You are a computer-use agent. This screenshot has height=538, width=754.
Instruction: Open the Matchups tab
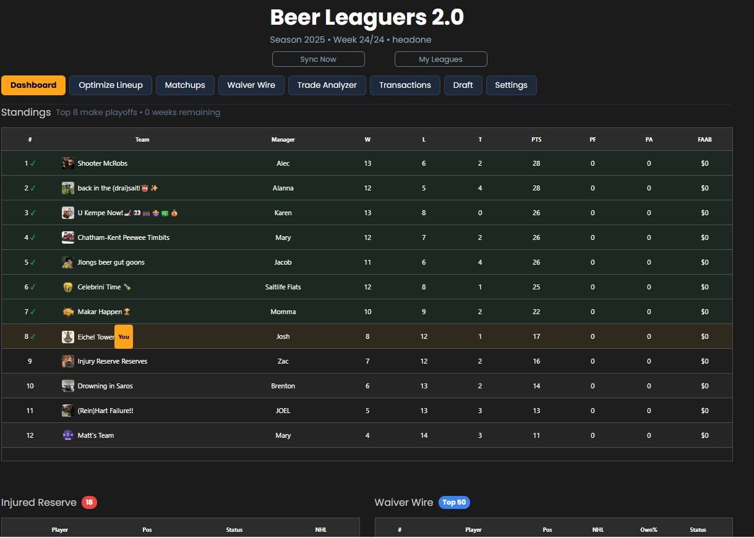185,85
